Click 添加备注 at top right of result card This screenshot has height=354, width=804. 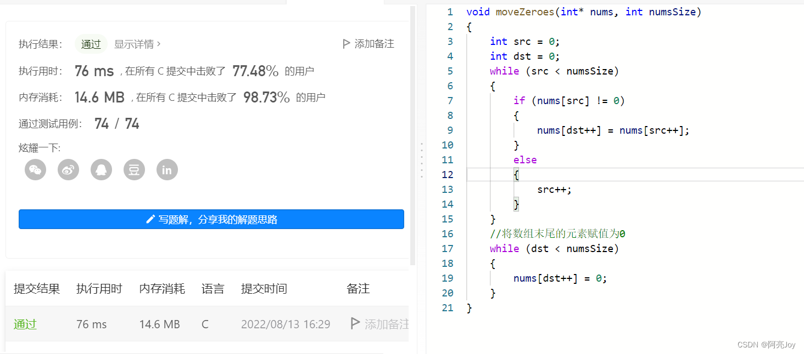tap(374, 44)
